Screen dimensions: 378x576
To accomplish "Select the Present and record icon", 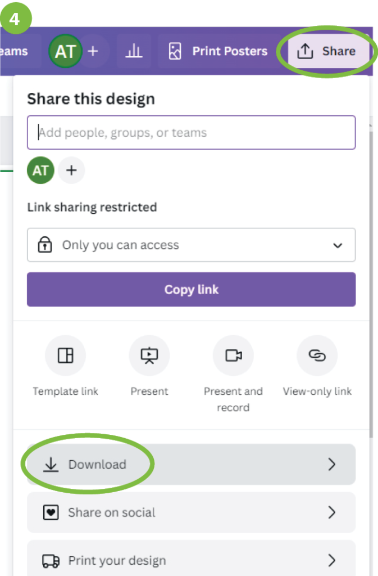I will 233,355.
